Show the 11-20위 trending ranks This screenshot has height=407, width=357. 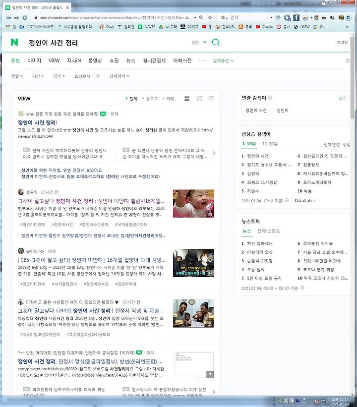tap(270, 144)
